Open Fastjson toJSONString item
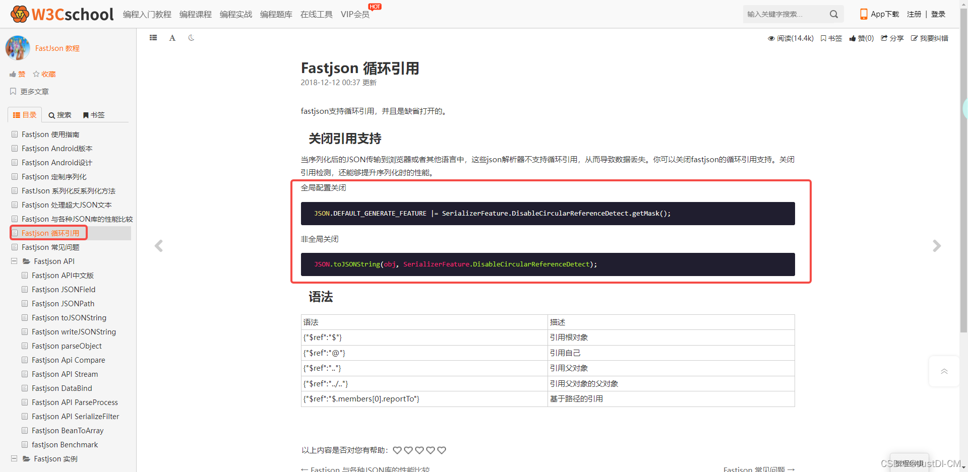Viewport: 968px width, 472px height. tap(69, 318)
